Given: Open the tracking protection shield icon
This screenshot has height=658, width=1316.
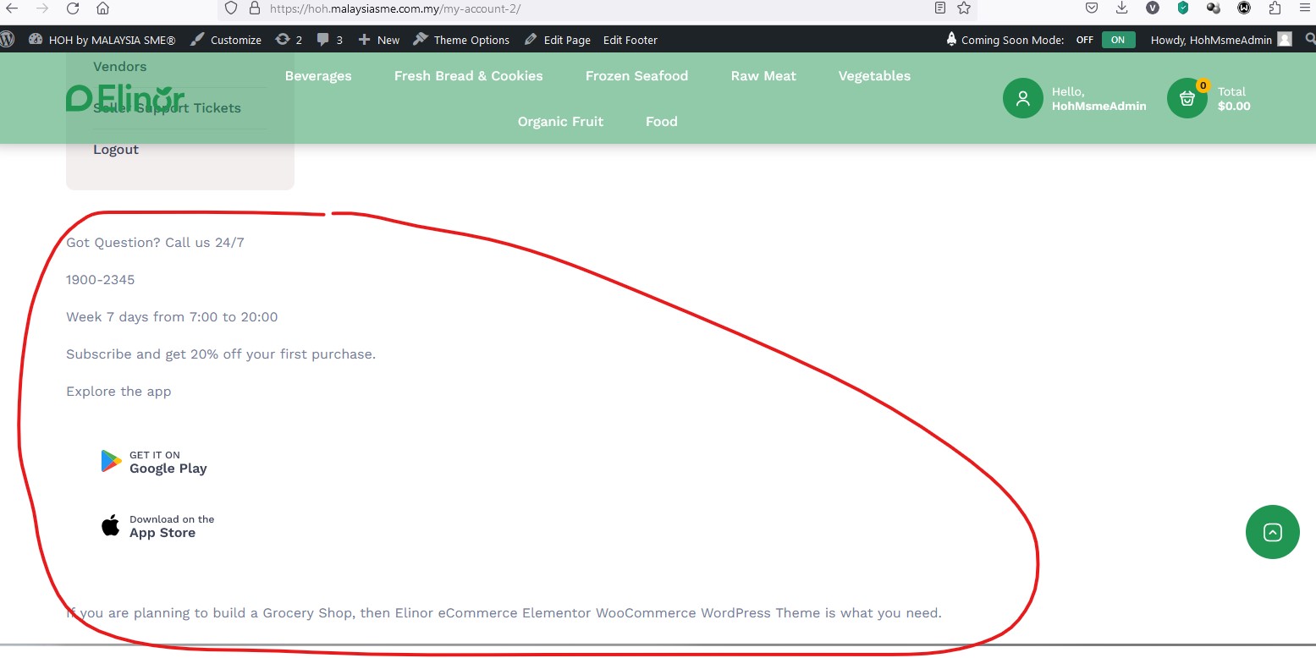Looking at the screenshot, I should pyautogui.click(x=232, y=8).
